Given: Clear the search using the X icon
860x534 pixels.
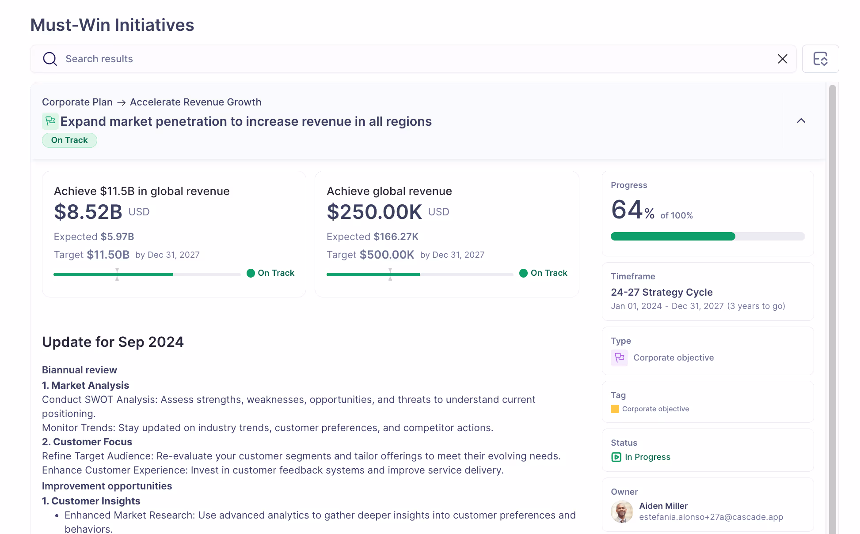Looking at the screenshot, I should (783, 59).
